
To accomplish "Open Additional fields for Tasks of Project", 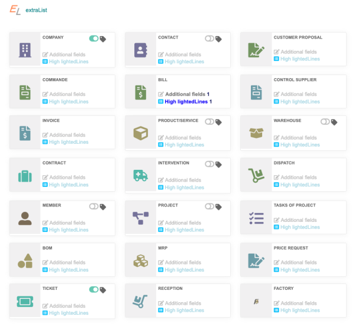I will pos(299,220).
